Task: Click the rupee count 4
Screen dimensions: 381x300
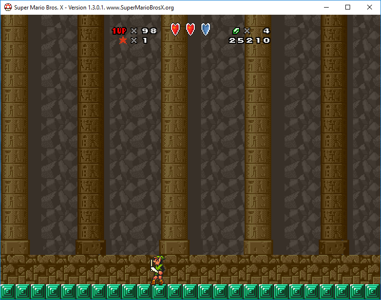Action: [267, 31]
